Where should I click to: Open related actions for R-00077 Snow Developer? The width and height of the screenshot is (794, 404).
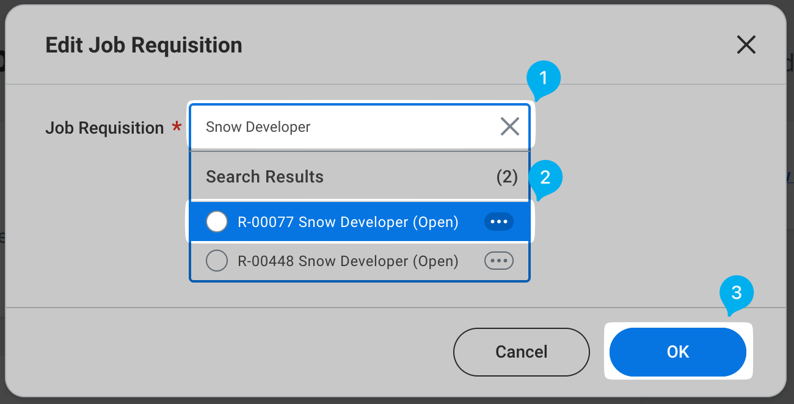pyautogui.click(x=499, y=222)
